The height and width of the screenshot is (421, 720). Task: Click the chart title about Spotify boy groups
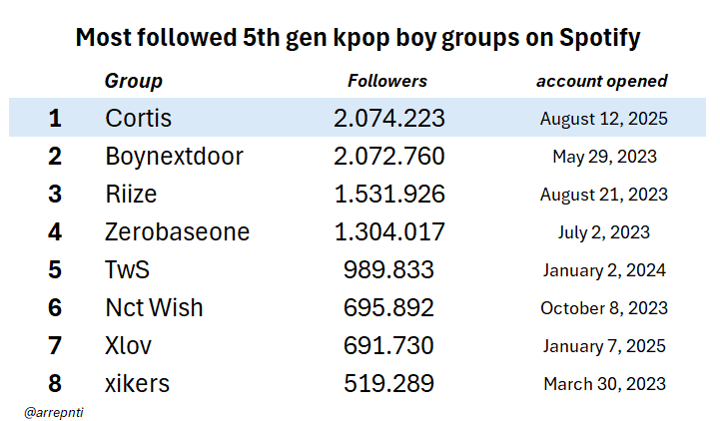pyautogui.click(x=359, y=39)
